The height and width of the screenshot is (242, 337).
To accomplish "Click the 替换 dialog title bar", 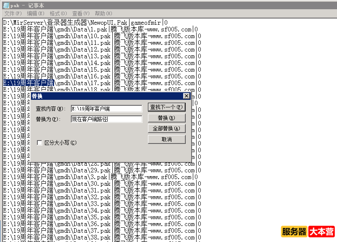I will click(105, 96).
